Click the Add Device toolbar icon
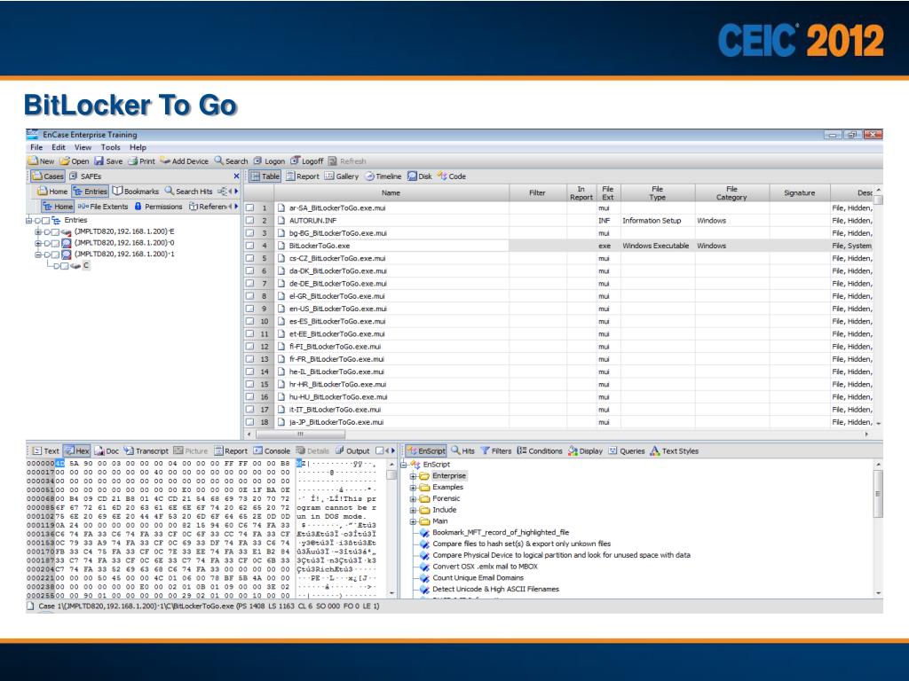Image resolution: width=909 pixels, height=681 pixels. pos(165,161)
